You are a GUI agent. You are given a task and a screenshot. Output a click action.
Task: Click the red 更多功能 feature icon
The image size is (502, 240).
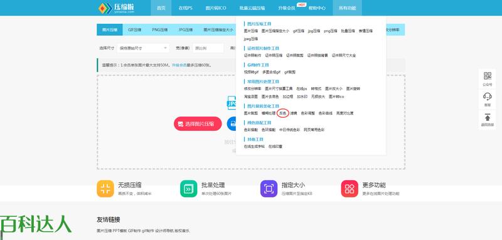point(350,189)
